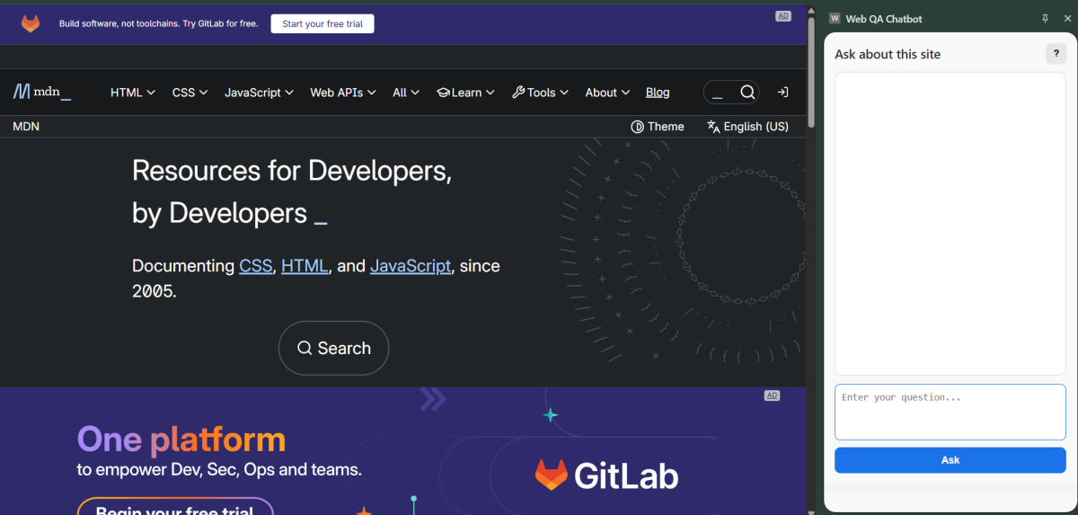Open the Learn menu
The image size is (1078, 515).
coord(465,93)
